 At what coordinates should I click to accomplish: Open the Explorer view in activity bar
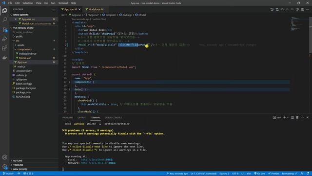click(4, 10)
